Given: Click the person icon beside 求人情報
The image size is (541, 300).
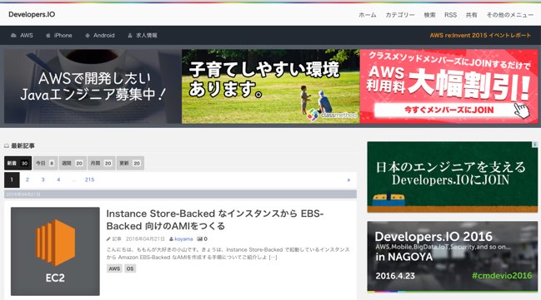Looking at the screenshot, I should [130, 36].
